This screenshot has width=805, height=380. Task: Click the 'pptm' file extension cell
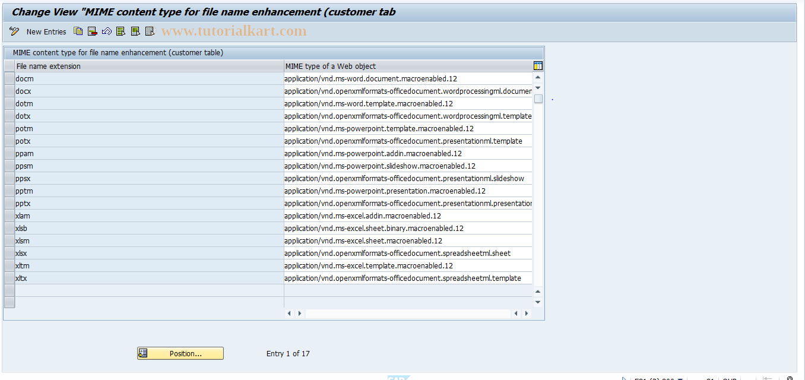click(x=150, y=191)
